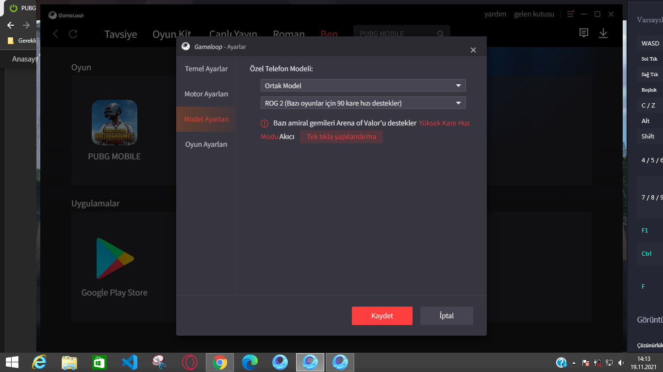Viewport: 663px width, 372px height.
Task: Click the C / Z key mapping entry
Action: (x=650, y=106)
